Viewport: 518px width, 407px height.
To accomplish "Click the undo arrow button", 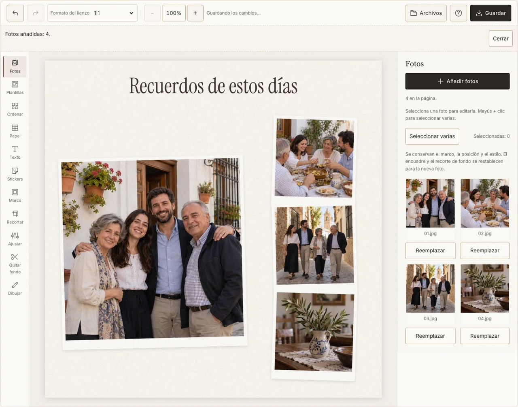I will (x=15, y=13).
